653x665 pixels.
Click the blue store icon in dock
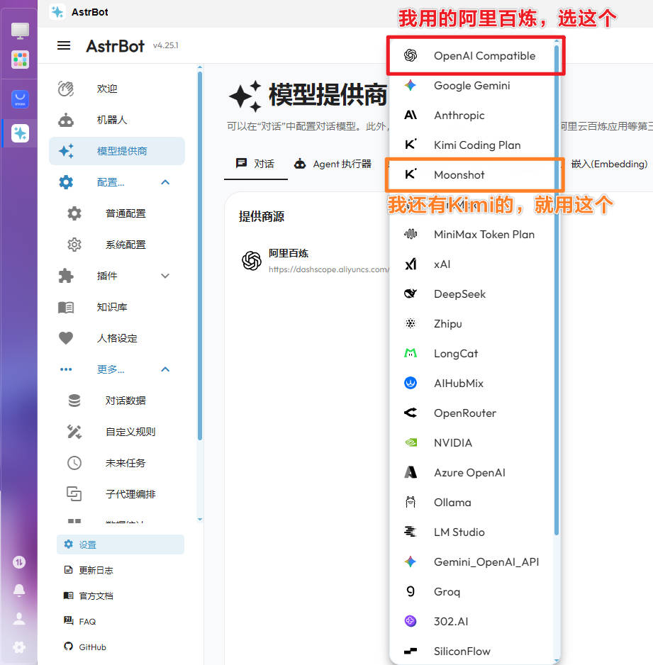[x=20, y=99]
